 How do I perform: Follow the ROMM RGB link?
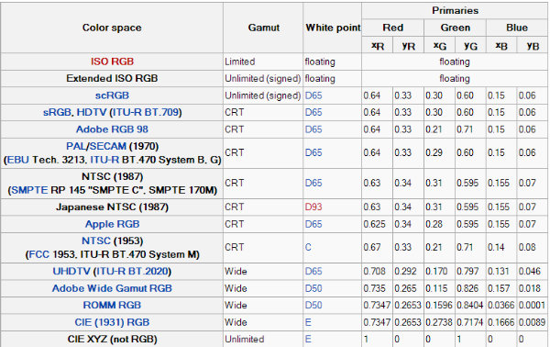click(x=112, y=305)
